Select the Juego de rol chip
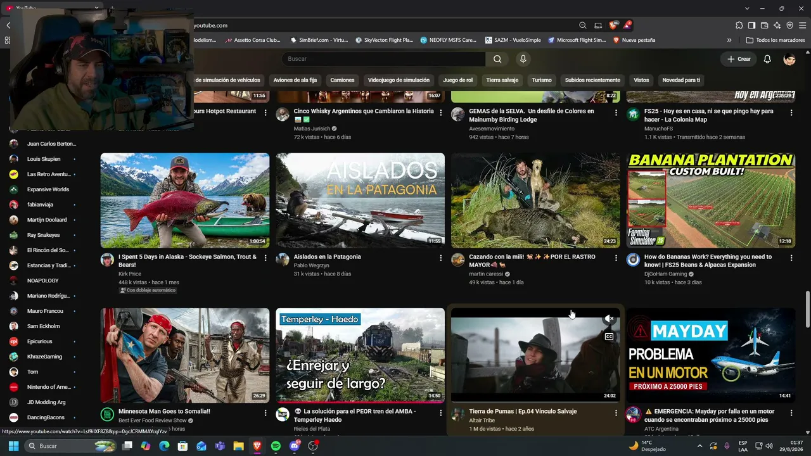The image size is (811, 456). (457, 80)
